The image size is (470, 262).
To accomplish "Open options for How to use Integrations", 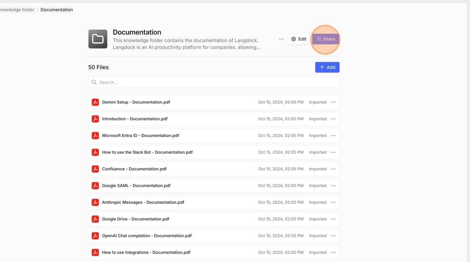I will pos(333,253).
